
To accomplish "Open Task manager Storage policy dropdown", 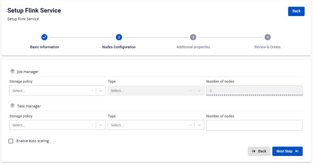I will click(57, 125).
